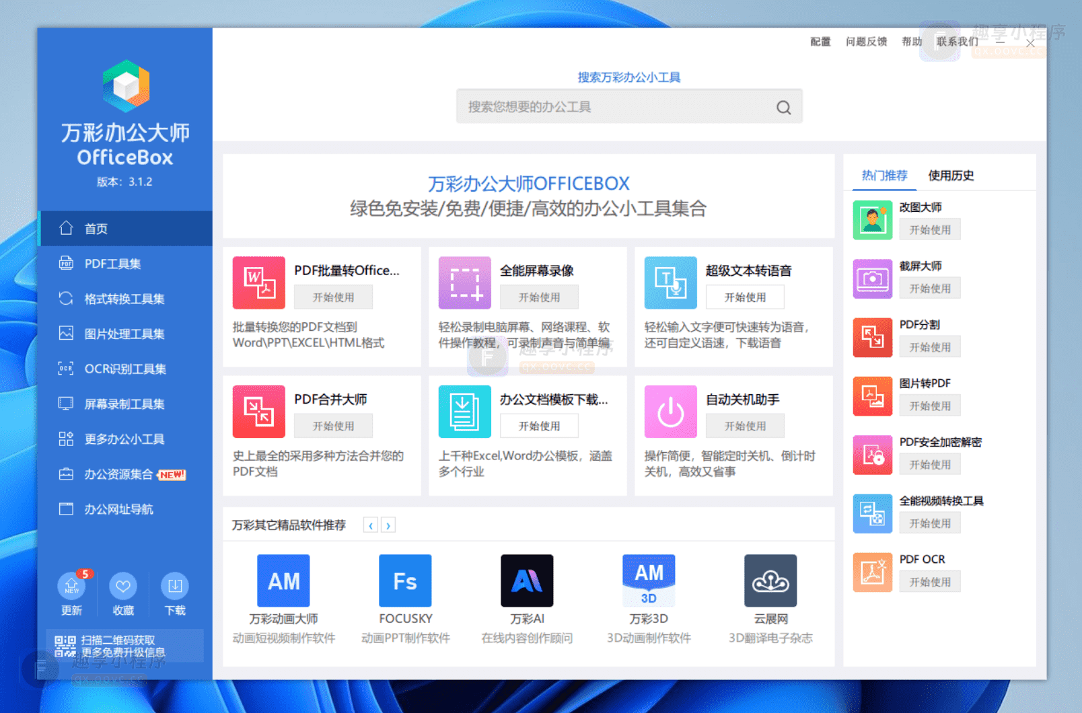
Task: Click the 改图大师 icon
Action: tap(873, 220)
